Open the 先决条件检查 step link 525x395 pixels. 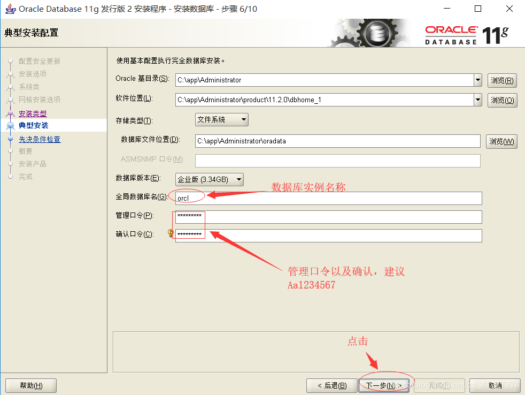[x=40, y=139]
